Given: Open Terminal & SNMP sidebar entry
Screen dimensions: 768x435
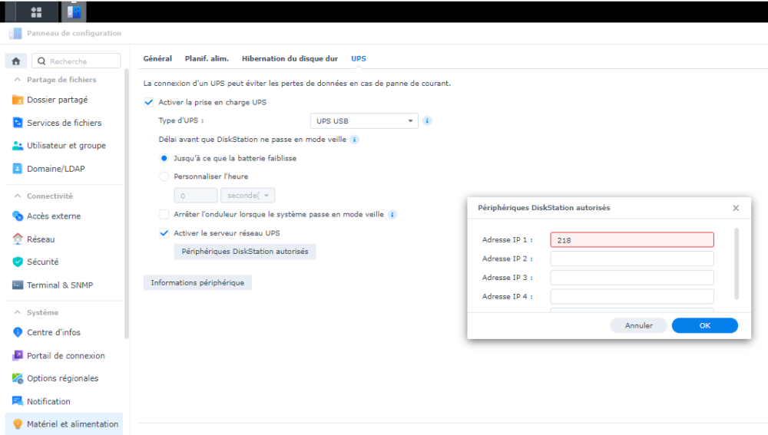Looking at the screenshot, I should [x=65, y=285].
